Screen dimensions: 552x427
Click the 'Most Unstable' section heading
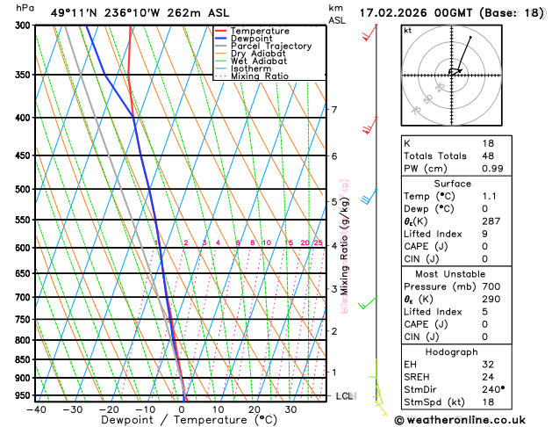pyautogui.click(x=450, y=274)
